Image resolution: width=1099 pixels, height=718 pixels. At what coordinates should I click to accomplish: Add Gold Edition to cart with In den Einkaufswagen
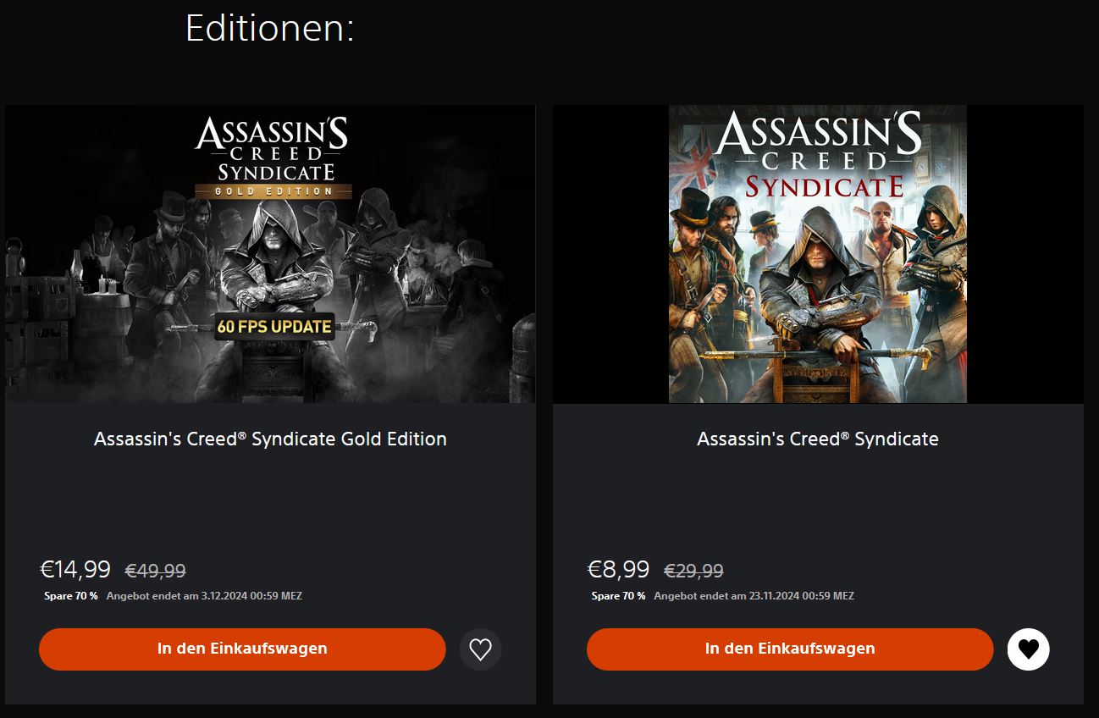[x=242, y=649]
